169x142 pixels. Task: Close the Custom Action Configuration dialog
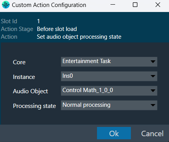click(158, 5)
